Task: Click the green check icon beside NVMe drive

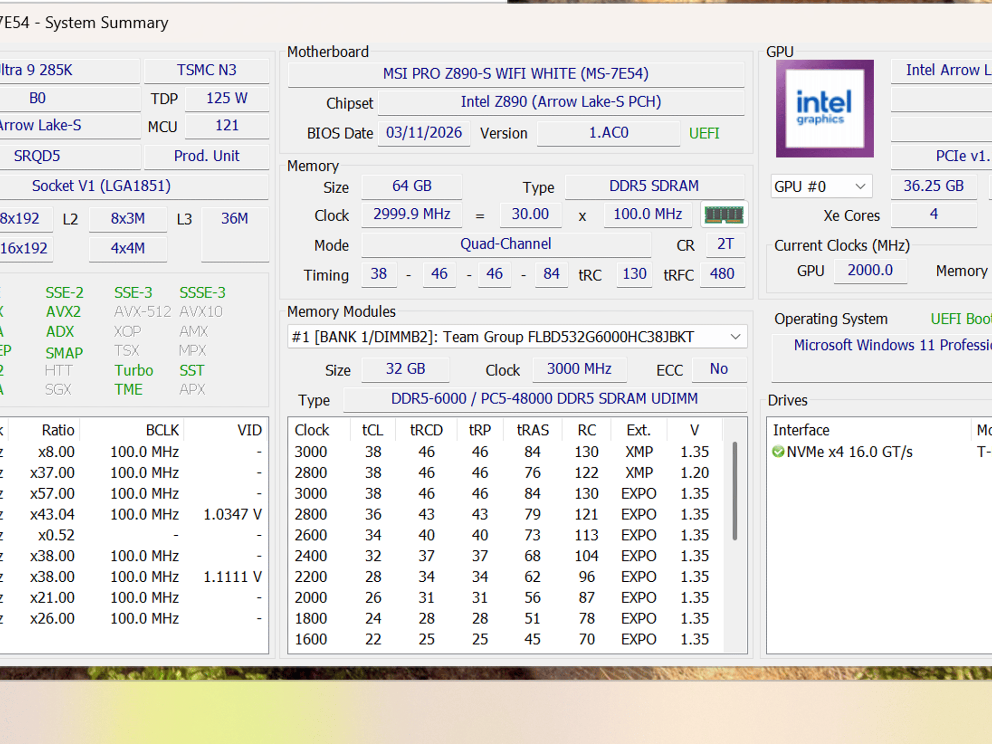Action: [778, 452]
